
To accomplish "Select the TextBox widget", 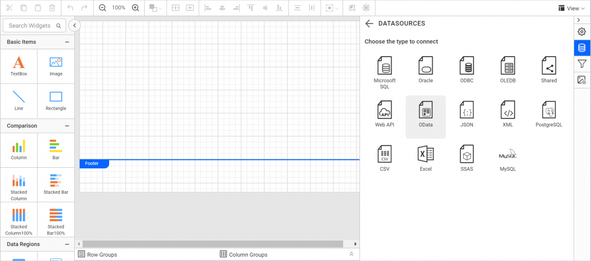I will pyautogui.click(x=19, y=66).
